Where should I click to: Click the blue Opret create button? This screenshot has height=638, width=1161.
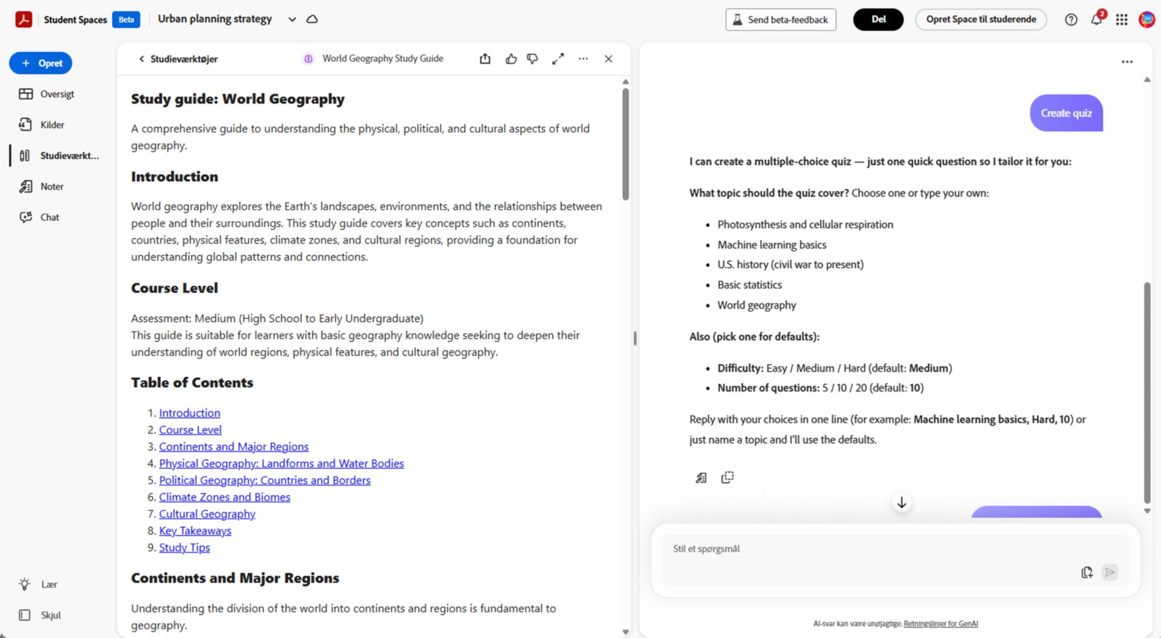41,63
